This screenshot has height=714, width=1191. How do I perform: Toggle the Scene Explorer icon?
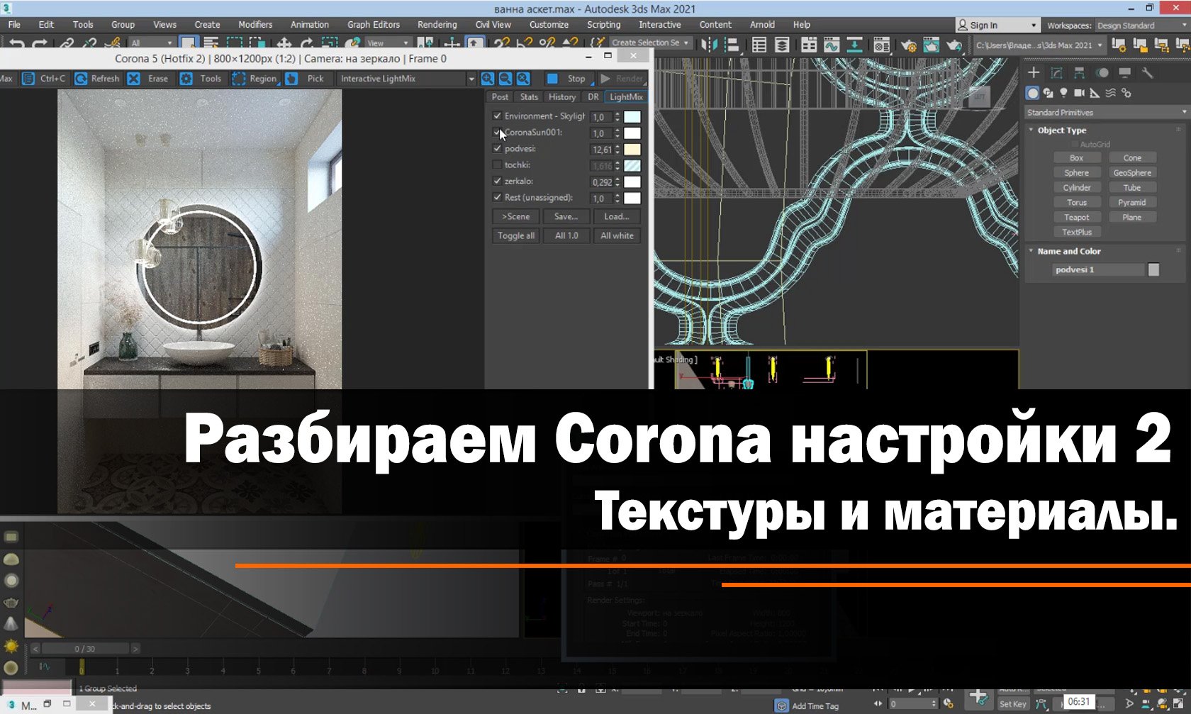tap(759, 45)
